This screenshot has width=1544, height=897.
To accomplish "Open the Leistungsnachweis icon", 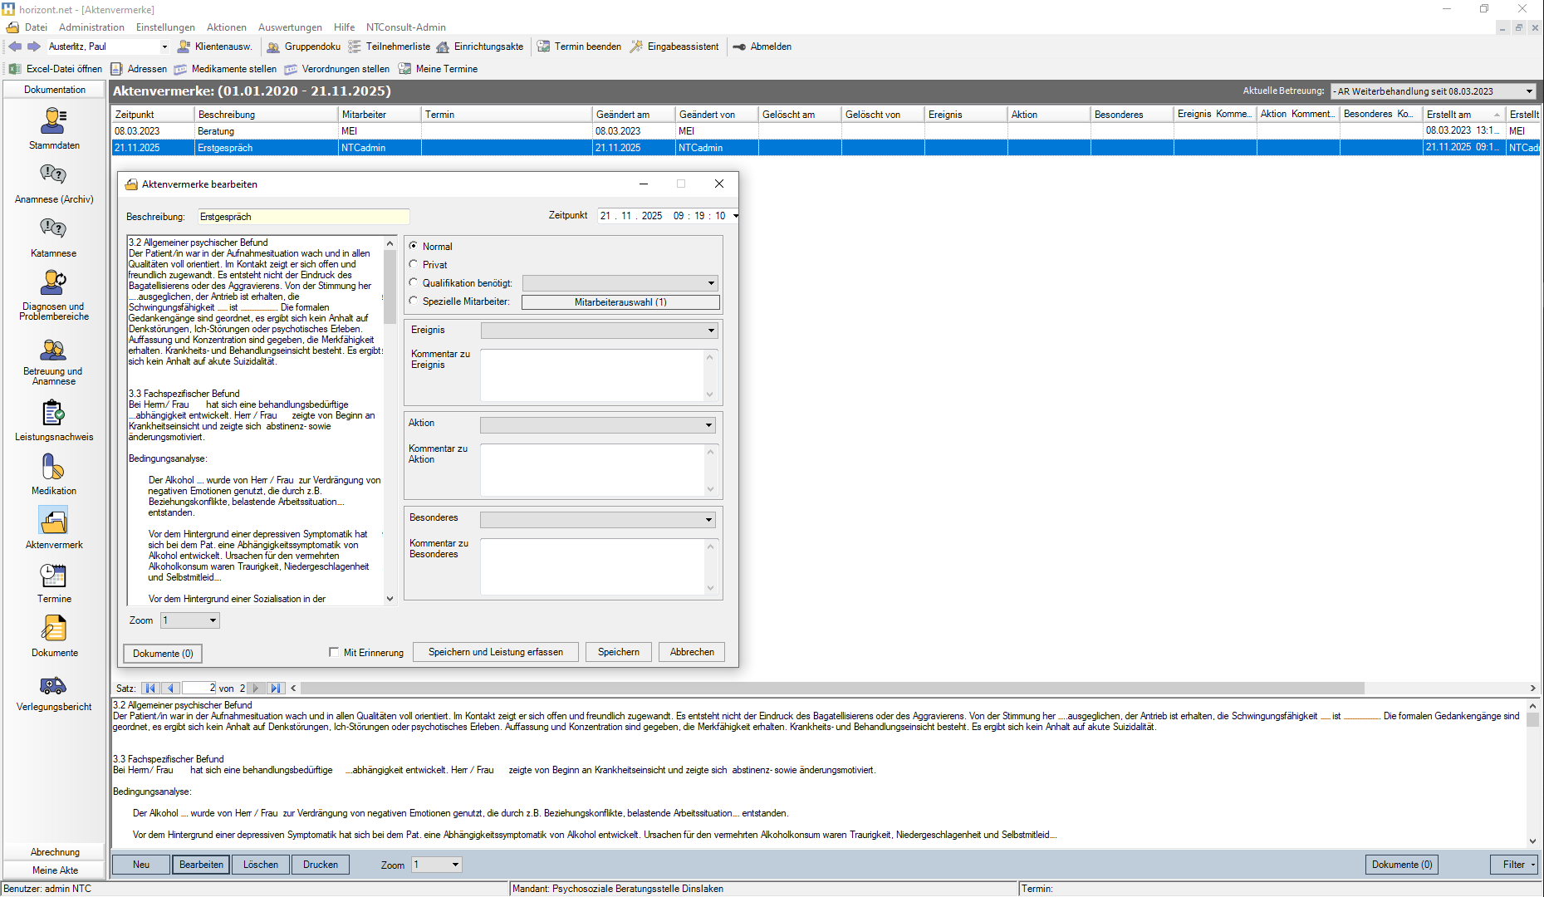I will [53, 413].
